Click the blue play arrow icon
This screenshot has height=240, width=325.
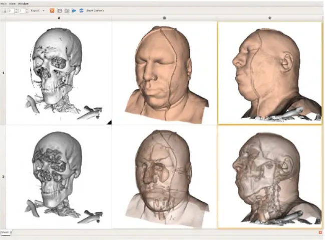74,11
